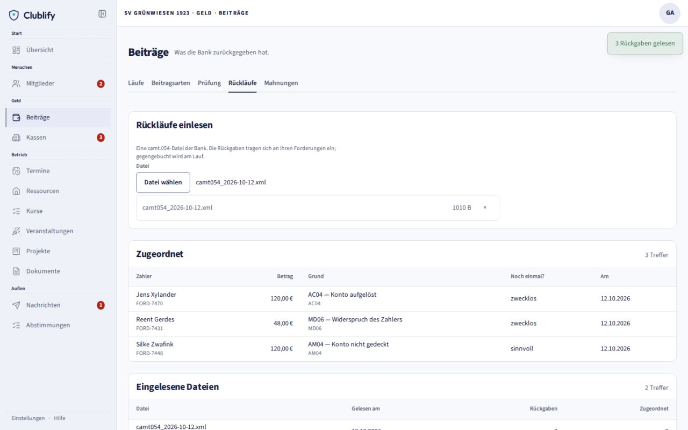Click the Projekte board icon
This screenshot has width=688, height=430.
(16, 251)
